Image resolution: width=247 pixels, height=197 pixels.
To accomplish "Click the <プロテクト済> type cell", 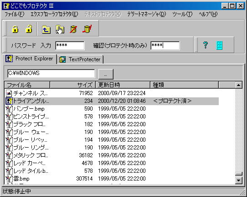I will click(x=172, y=101).
